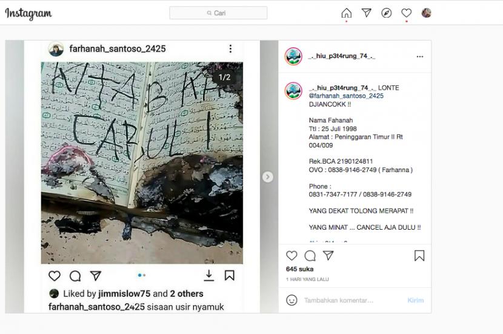Go to next image with carousel arrow
This screenshot has width=503, height=334.
point(267,177)
